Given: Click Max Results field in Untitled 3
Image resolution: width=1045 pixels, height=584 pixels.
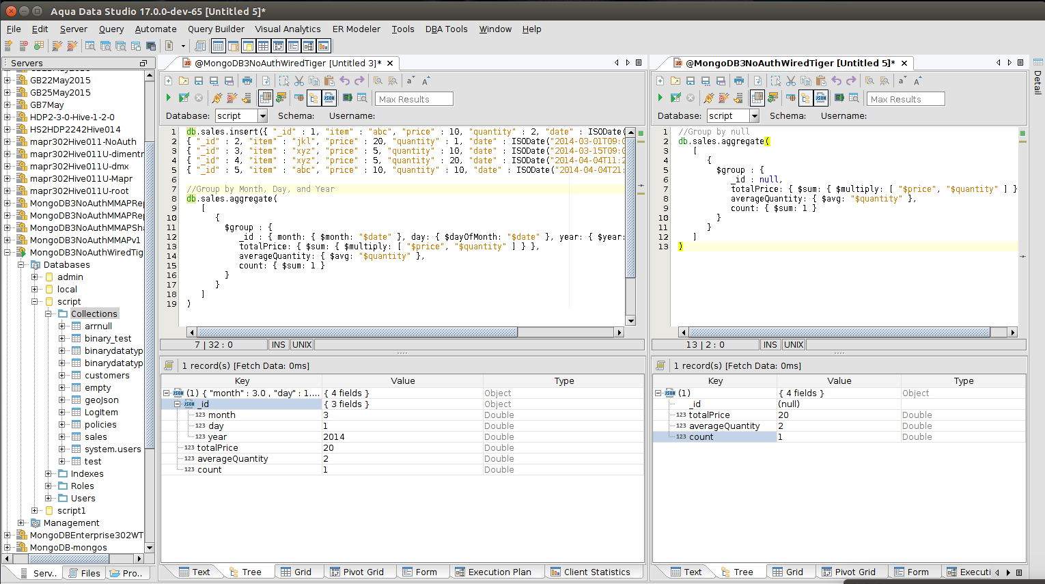Looking at the screenshot, I should tap(414, 99).
